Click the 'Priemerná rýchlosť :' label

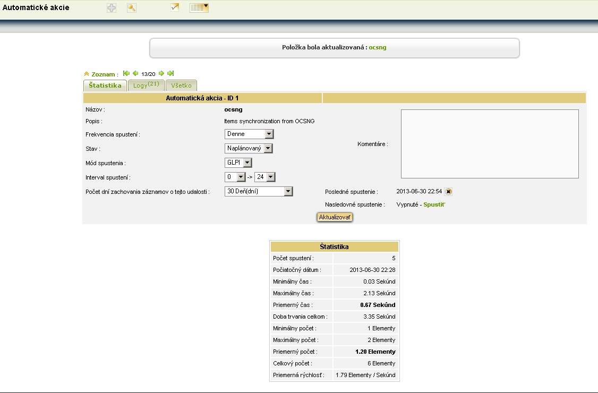(298, 375)
